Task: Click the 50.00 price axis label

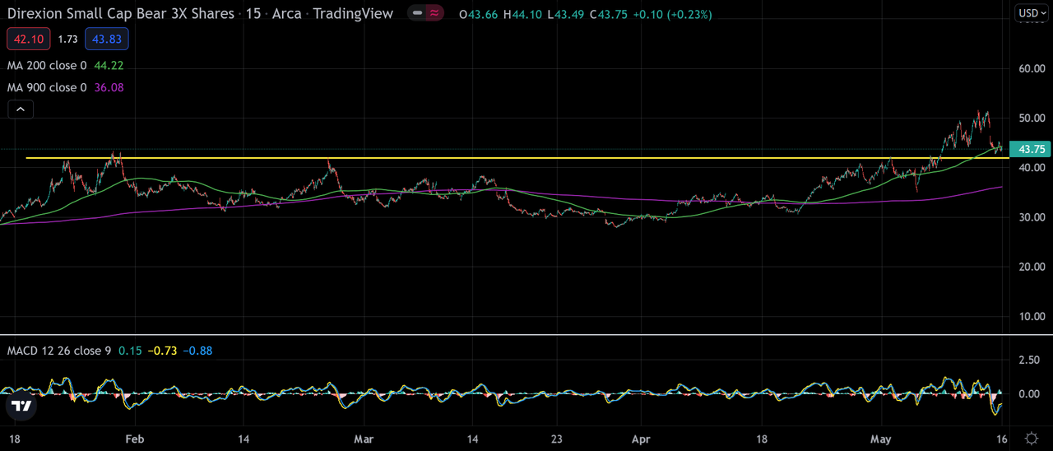Action: 1032,119
